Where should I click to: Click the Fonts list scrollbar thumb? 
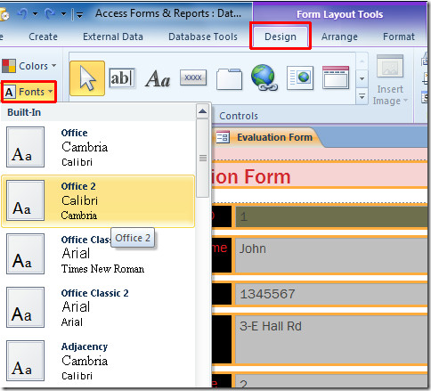203,158
